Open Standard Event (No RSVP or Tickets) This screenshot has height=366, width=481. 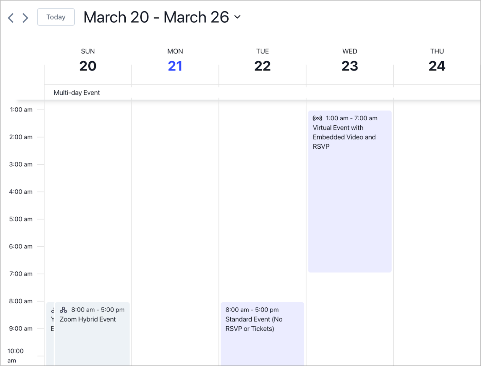coord(262,325)
